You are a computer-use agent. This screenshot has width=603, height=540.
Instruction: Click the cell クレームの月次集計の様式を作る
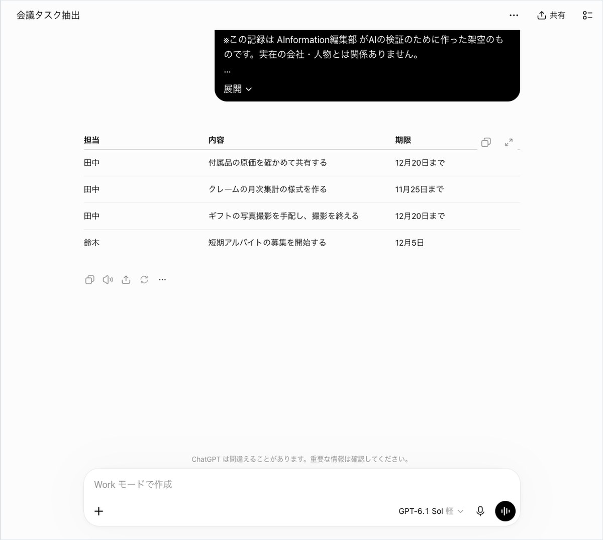268,189
